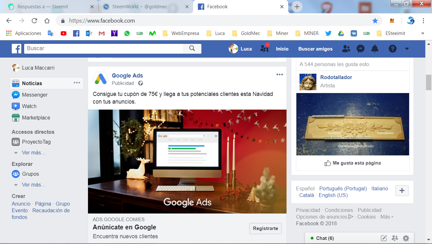Switch language to Português (Portugal)

[343, 188]
